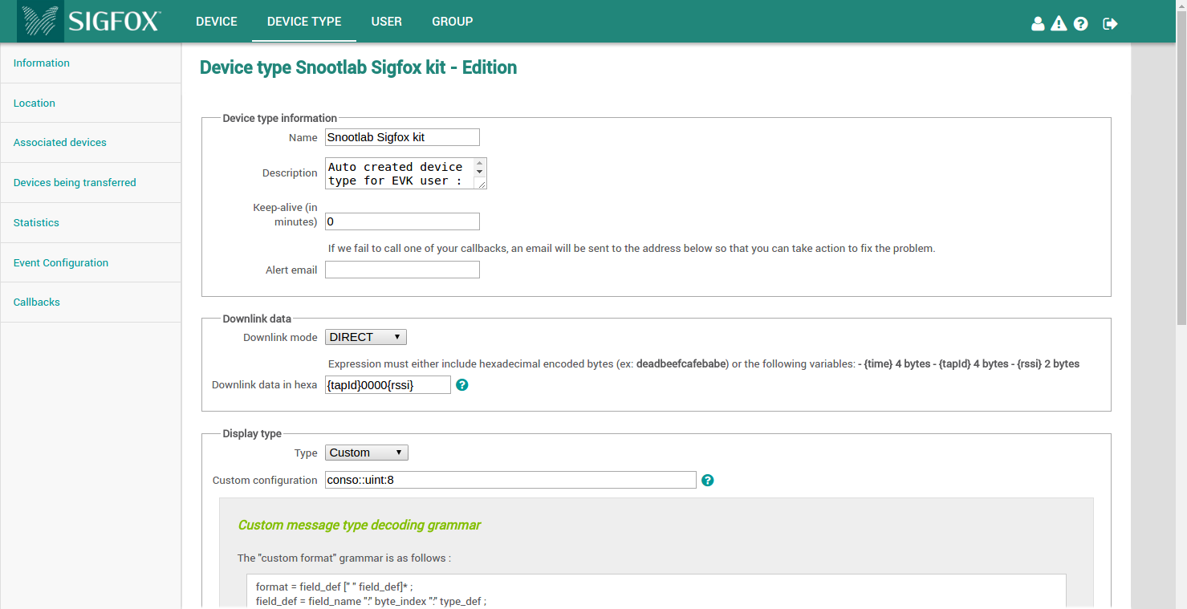Click the Downlink data in hexa field

[x=388, y=385]
